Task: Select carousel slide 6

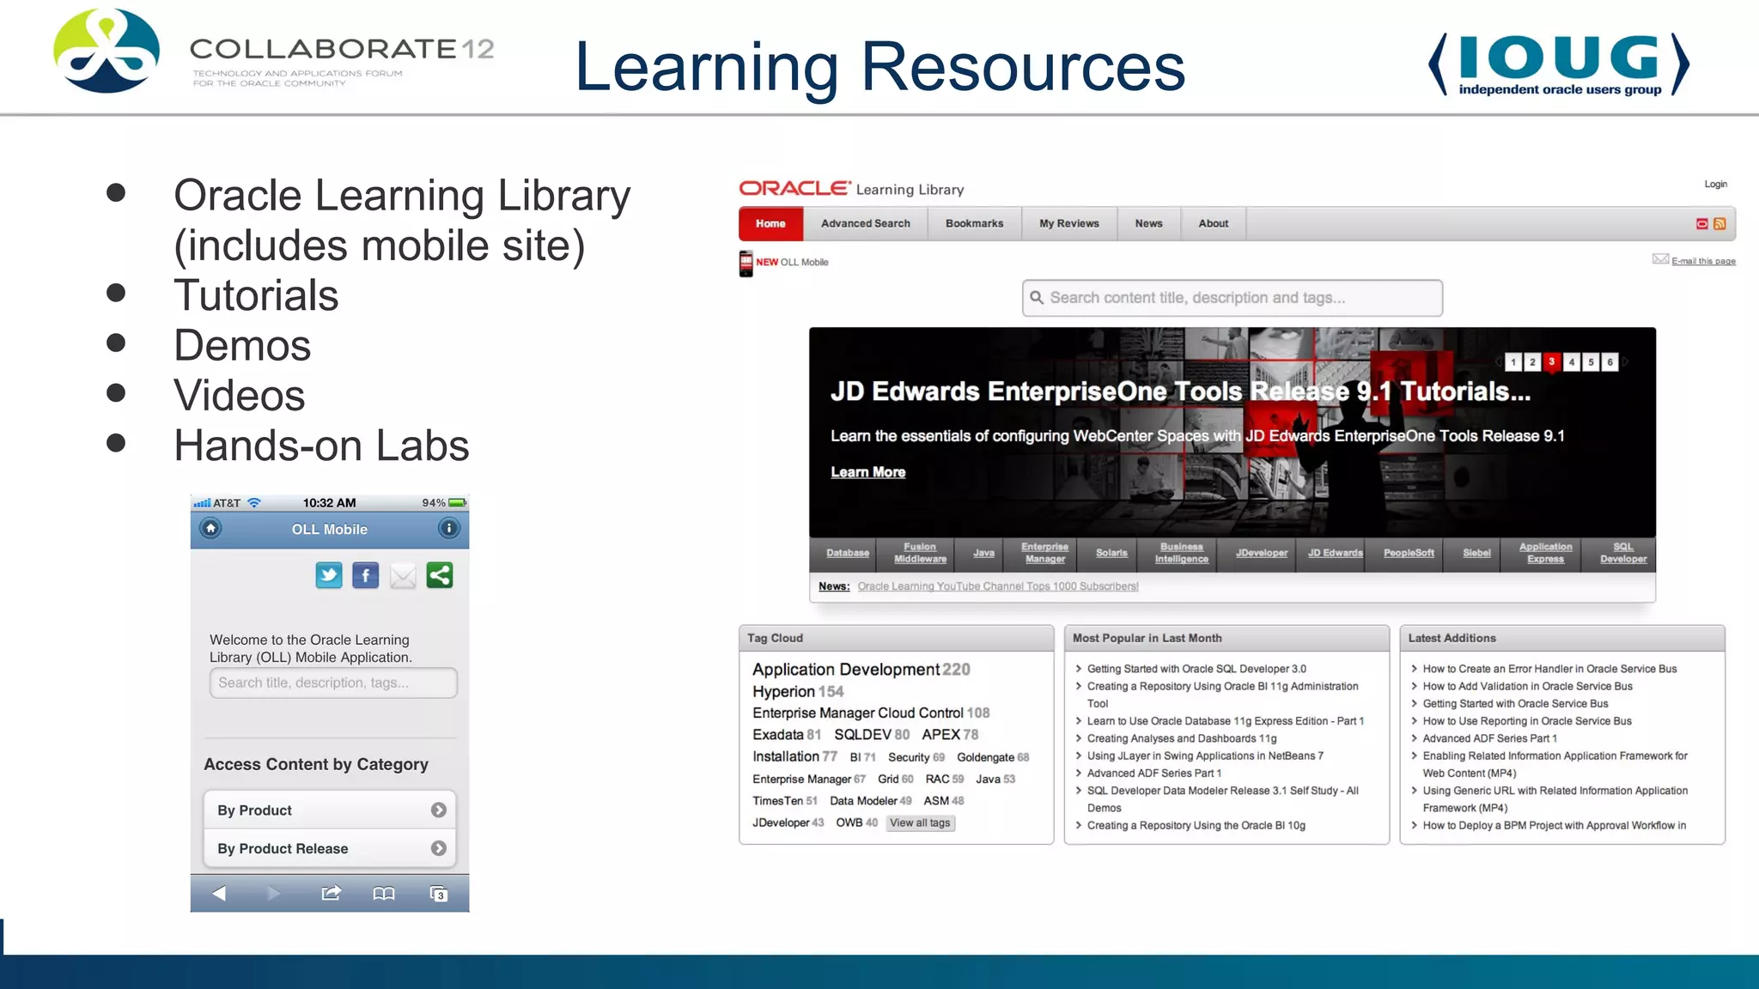Action: click(x=1610, y=362)
